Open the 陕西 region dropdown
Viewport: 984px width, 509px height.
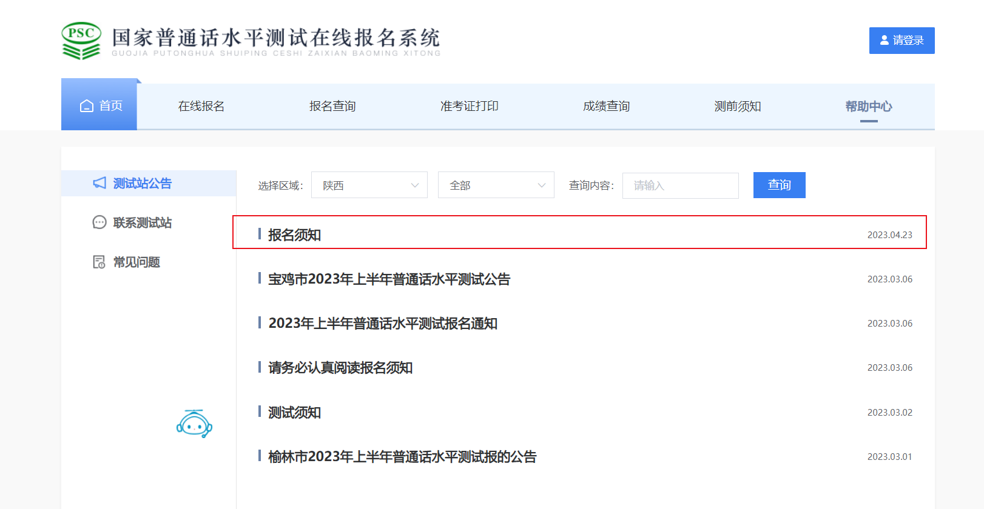pyautogui.click(x=369, y=185)
